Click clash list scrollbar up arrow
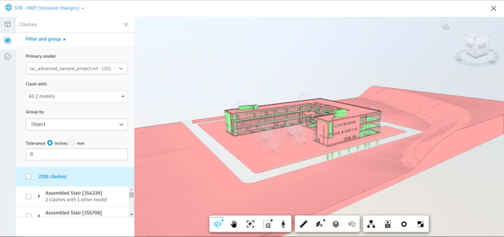Viewport: 504px width, 237px height. (131, 189)
